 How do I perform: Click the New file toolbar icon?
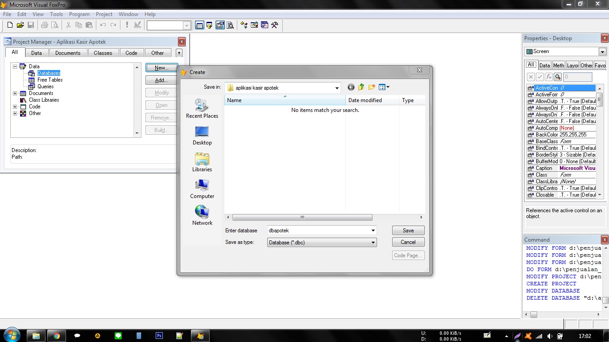[x=10, y=25]
